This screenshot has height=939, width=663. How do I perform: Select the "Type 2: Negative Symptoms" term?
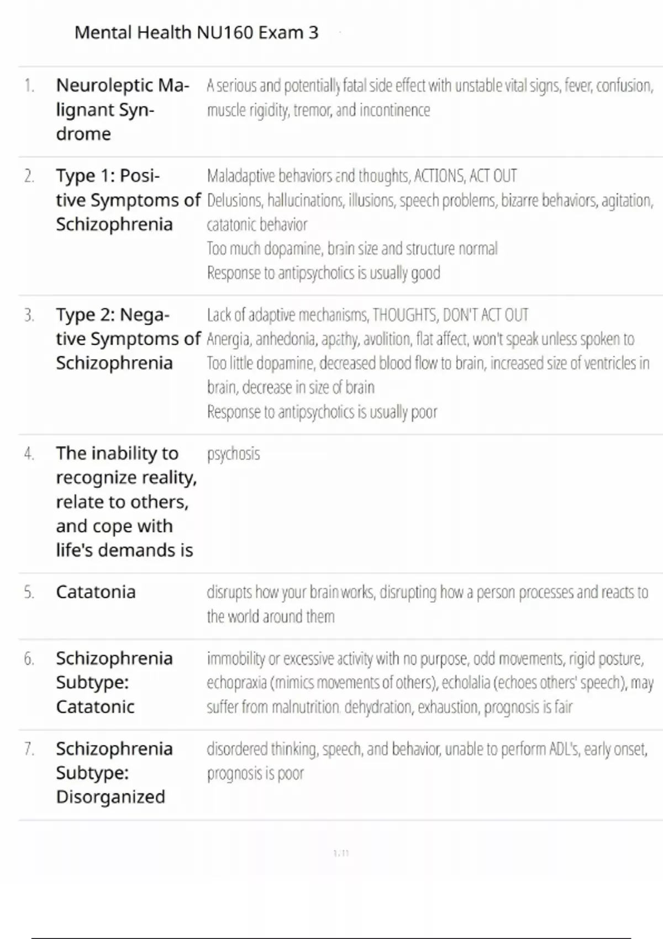tap(128, 339)
